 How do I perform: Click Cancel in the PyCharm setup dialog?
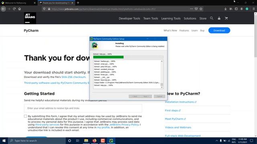159,96
